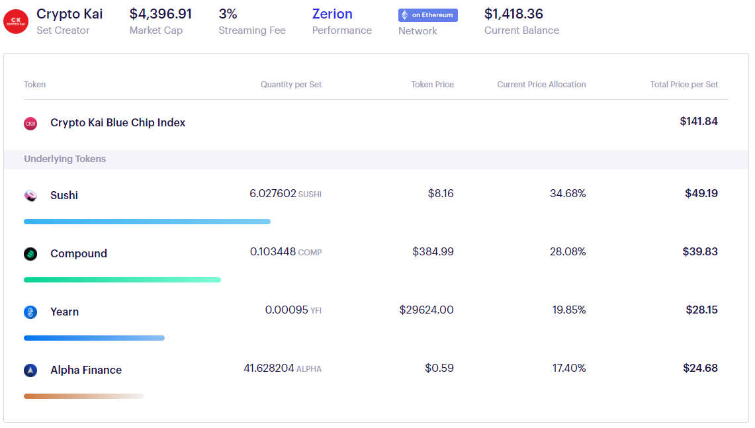The width and height of the screenshot is (755, 428).
Task: Click the $39.83 Compound total price
Action: pyautogui.click(x=700, y=252)
